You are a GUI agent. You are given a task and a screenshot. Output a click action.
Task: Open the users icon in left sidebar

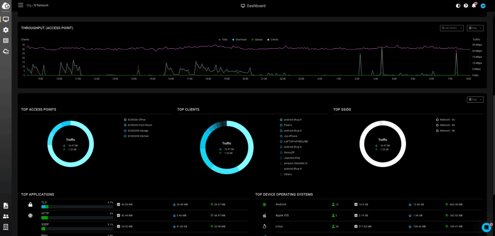(6, 216)
